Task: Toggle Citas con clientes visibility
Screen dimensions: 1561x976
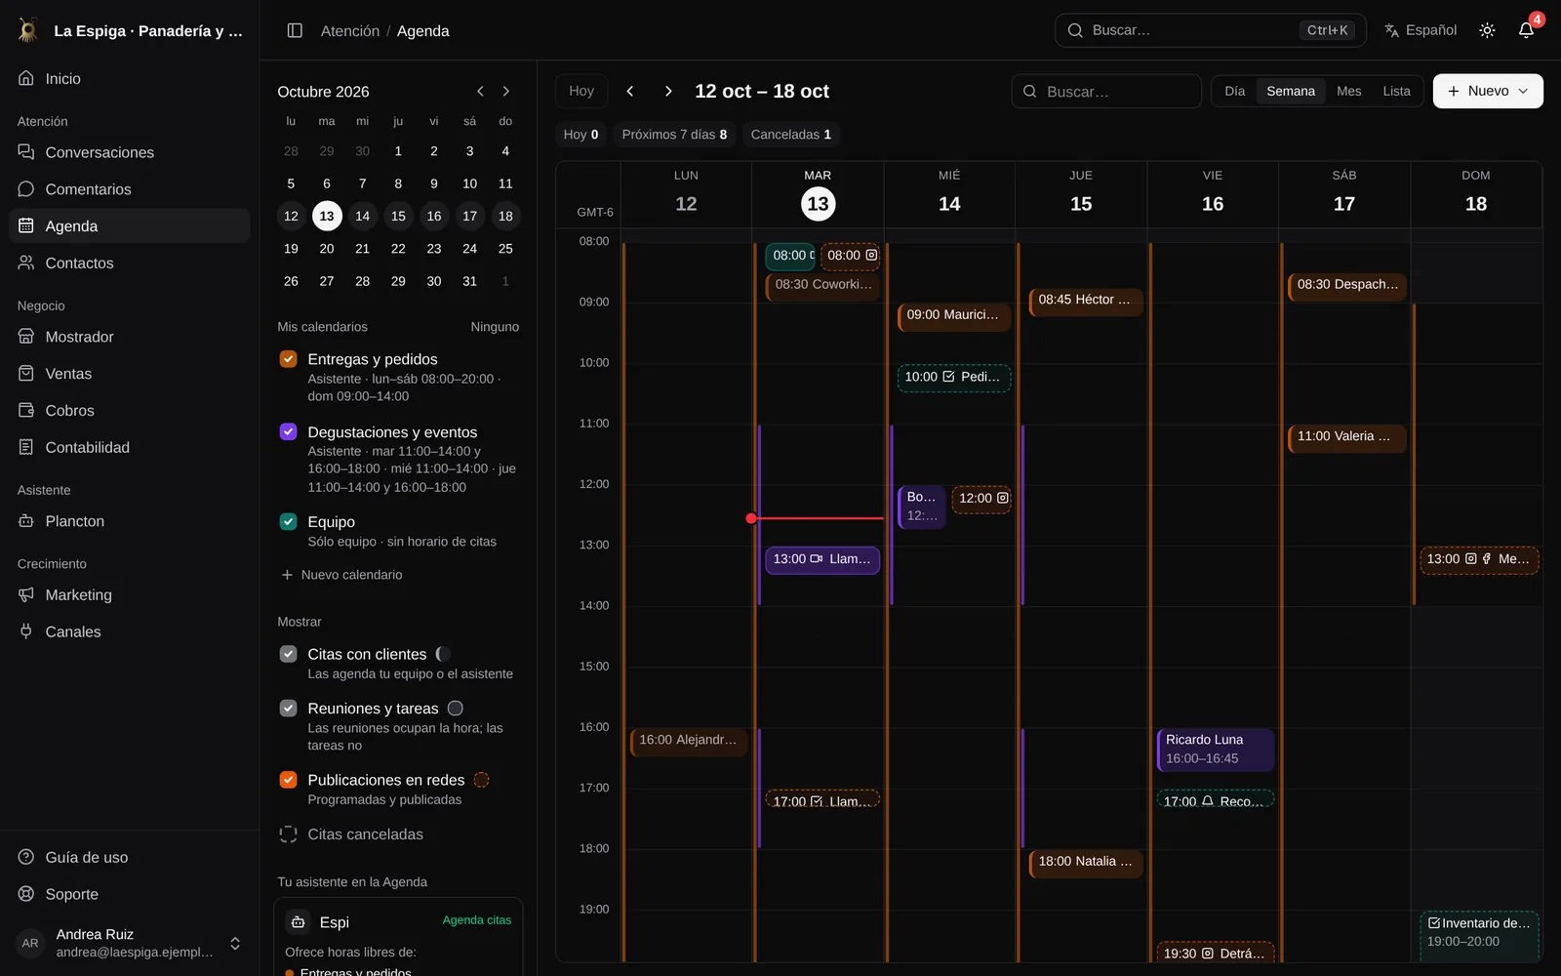Action: [x=288, y=654]
